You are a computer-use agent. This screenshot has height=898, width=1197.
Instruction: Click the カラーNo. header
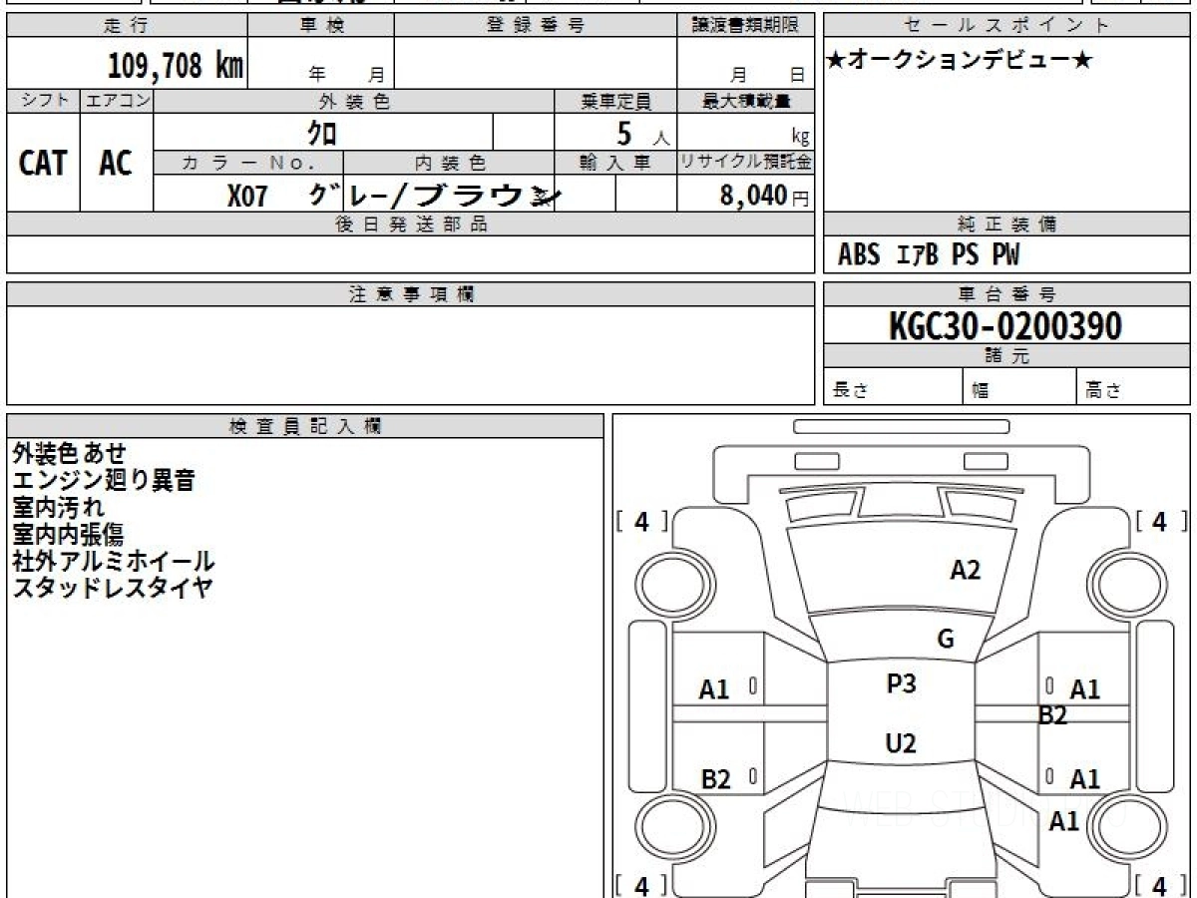point(248,163)
